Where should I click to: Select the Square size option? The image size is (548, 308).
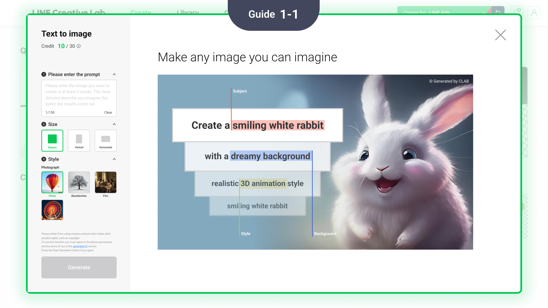pos(52,140)
